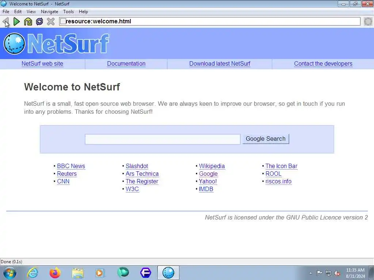Screen dimensions: 374x280
Task: Open the ROOL link
Action: point(273,174)
